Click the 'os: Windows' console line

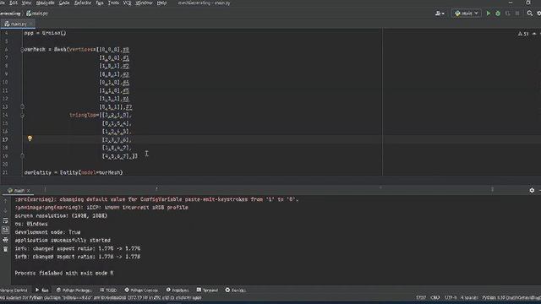[31, 224]
